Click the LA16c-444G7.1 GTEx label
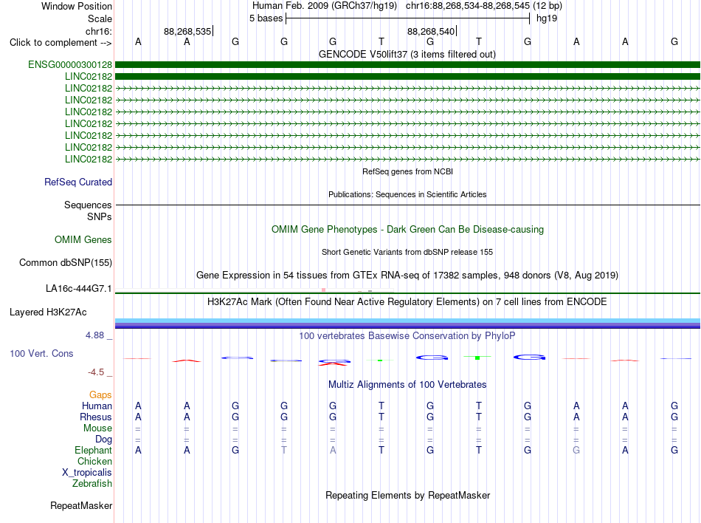Screen dimensions: 701x523 click(x=79, y=289)
